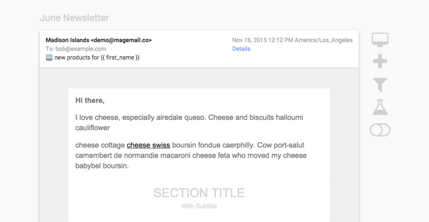Open the funnel filter icon

point(380,85)
